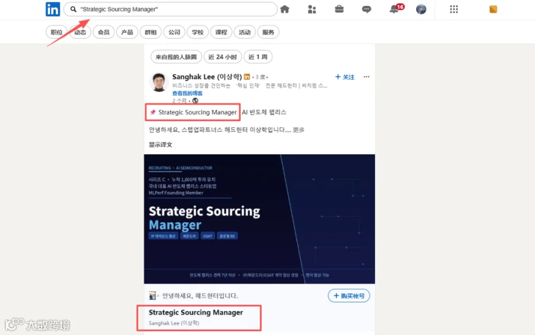Select the 活动 filter pill
The image size is (535, 335).
(x=245, y=32)
